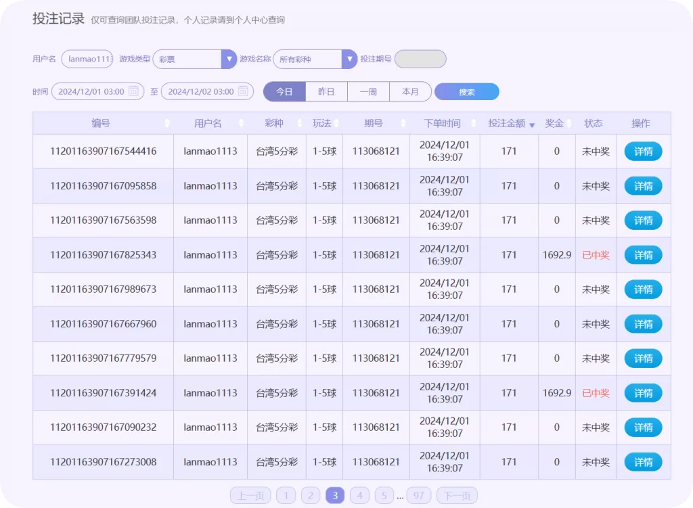The height and width of the screenshot is (508, 693).
Task: Select record number 11201163907167667960 cell
Action: coord(103,324)
